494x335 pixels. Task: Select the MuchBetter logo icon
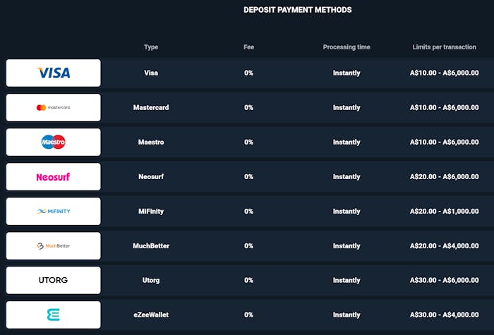coord(54,245)
